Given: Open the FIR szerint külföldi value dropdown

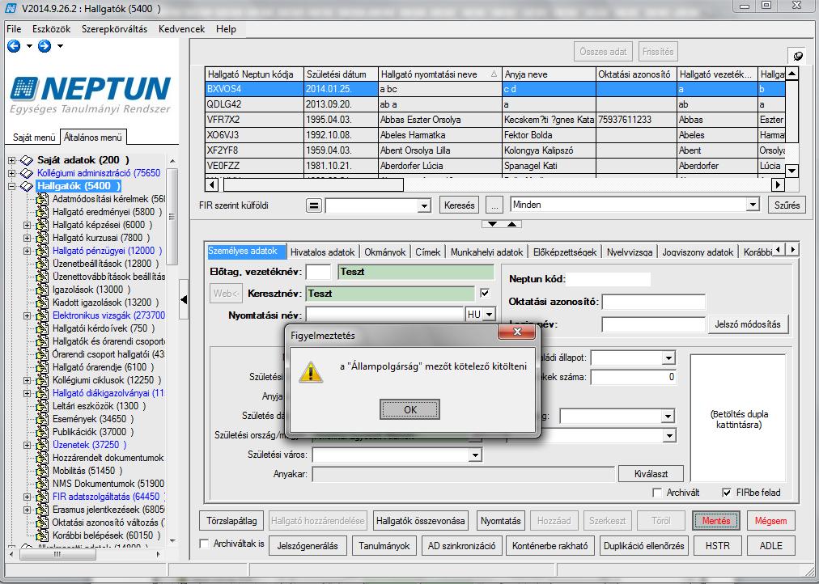Looking at the screenshot, I should pos(424,205).
